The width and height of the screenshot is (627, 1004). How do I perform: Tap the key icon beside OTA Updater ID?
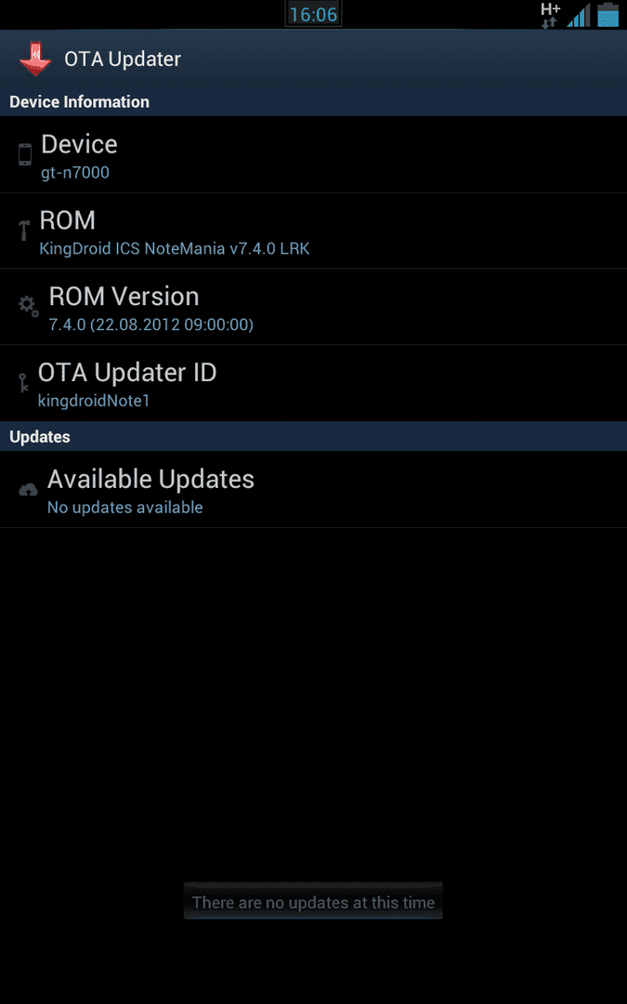point(23,382)
